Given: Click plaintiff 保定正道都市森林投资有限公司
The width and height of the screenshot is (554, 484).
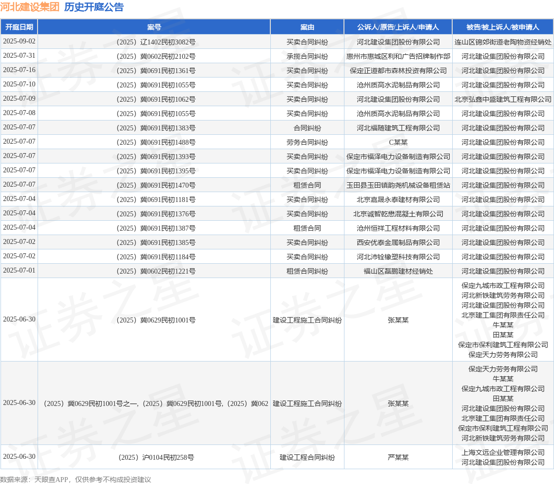Looking at the screenshot, I should pos(398,71).
